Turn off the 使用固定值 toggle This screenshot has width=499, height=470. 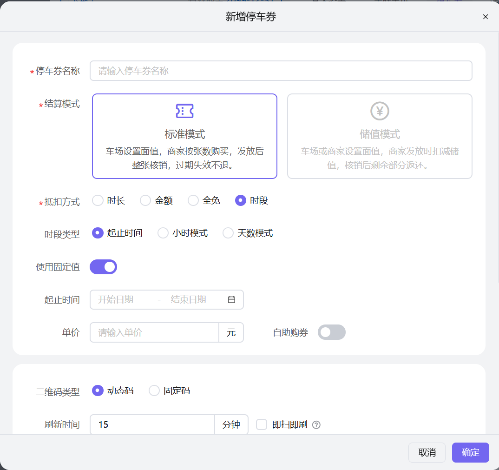click(x=103, y=266)
